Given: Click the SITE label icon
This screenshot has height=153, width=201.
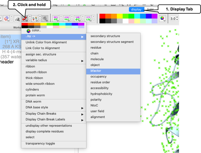Looking at the screenshot, I should (88, 19).
